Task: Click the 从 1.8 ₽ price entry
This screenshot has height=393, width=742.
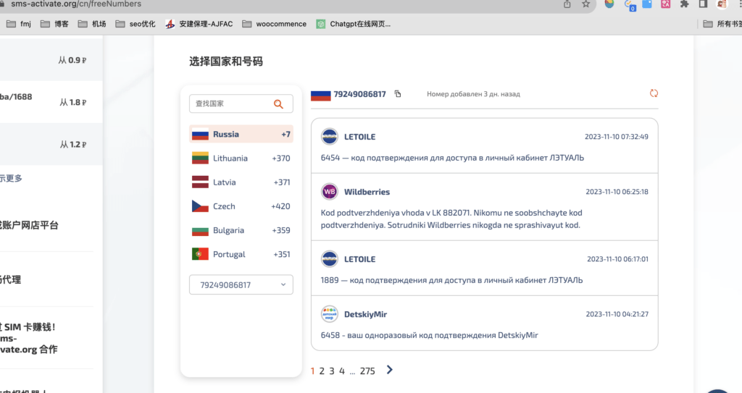Action: [73, 102]
